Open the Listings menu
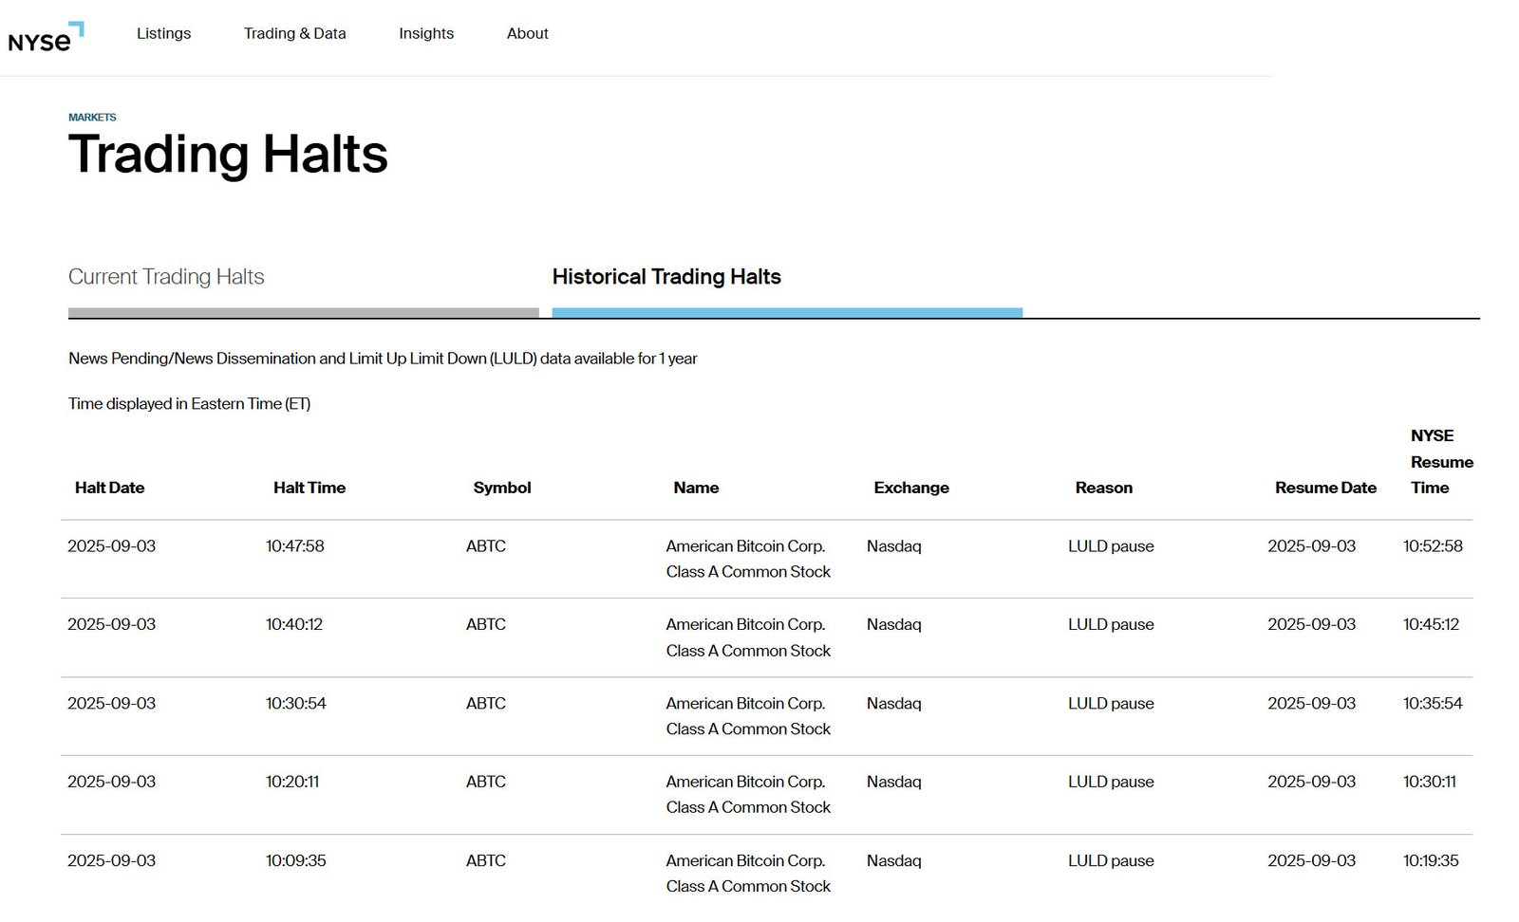The width and height of the screenshot is (1519, 922). pyautogui.click(x=163, y=33)
